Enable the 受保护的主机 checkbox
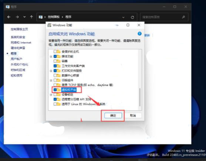The image size is (206, 161). [55, 51]
